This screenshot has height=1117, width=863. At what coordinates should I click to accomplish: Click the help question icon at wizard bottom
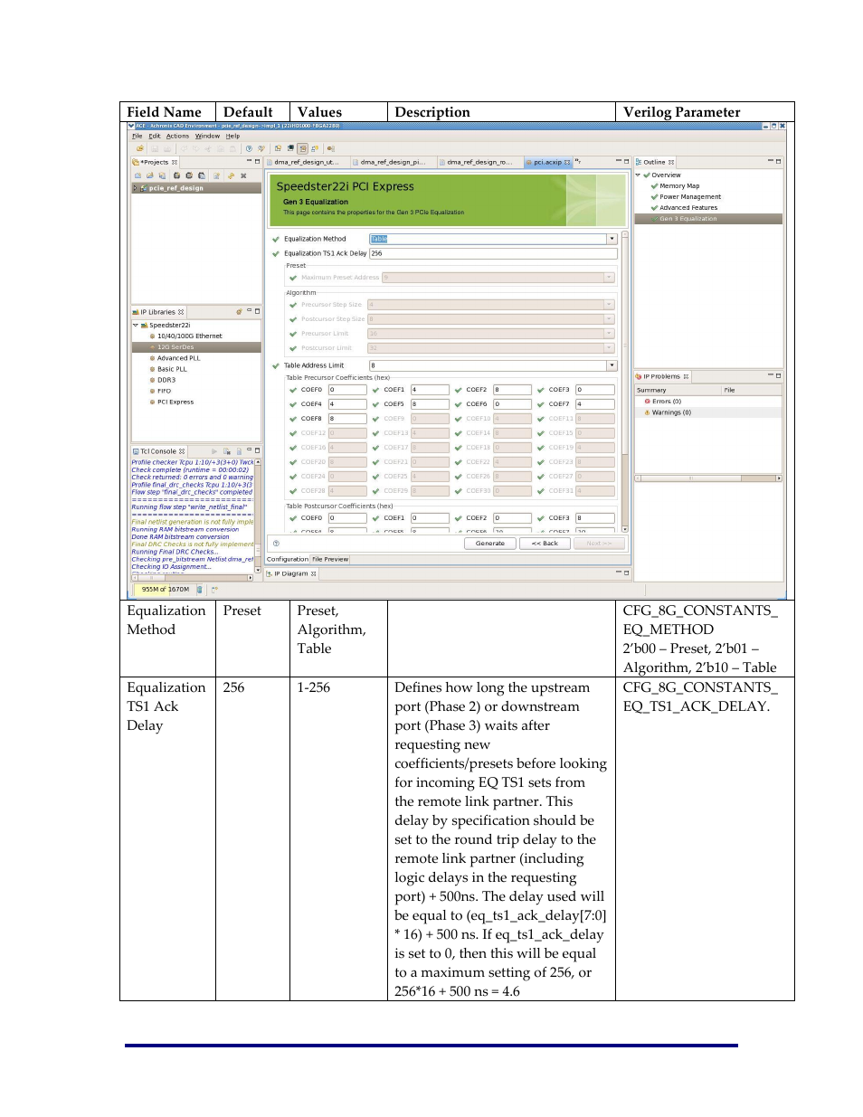point(276,544)
